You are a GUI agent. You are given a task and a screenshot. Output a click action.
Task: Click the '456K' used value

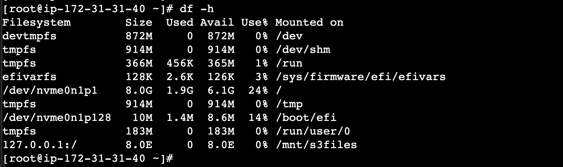pyautogui.click(x=180, y=63)
